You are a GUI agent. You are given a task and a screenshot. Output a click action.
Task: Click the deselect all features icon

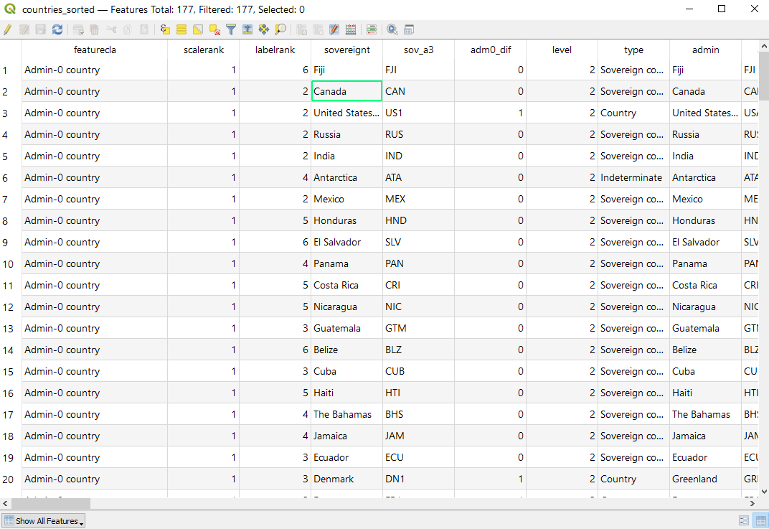click(x=214, y=29)
